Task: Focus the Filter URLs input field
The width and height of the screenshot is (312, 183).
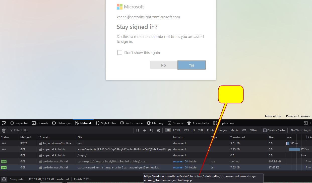Action: click(72, 130)
